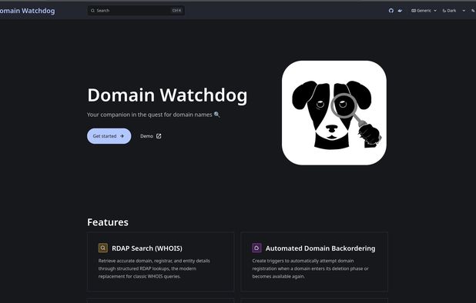Click the Backordering purple card icon
This screenshot has height=303, width=476.
(256, 248)
